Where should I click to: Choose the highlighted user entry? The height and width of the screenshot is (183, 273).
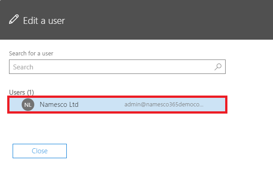coord(117,105)
